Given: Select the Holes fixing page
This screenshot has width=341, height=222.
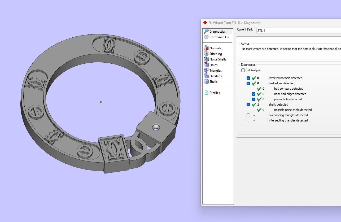Looking at the screenshot, I should pos(211,65).
